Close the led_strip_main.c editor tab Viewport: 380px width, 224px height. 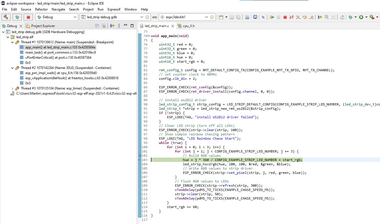pyautogui.click(x=172, y=26)
